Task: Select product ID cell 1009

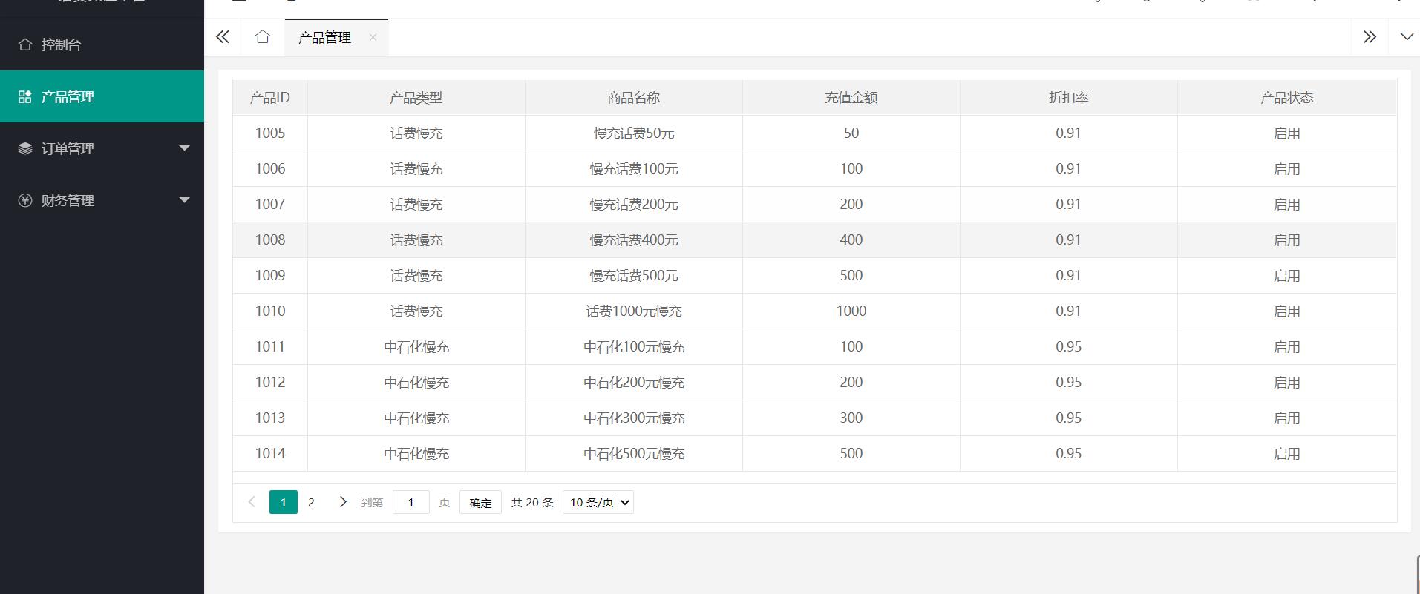Action: coord(270,276)
